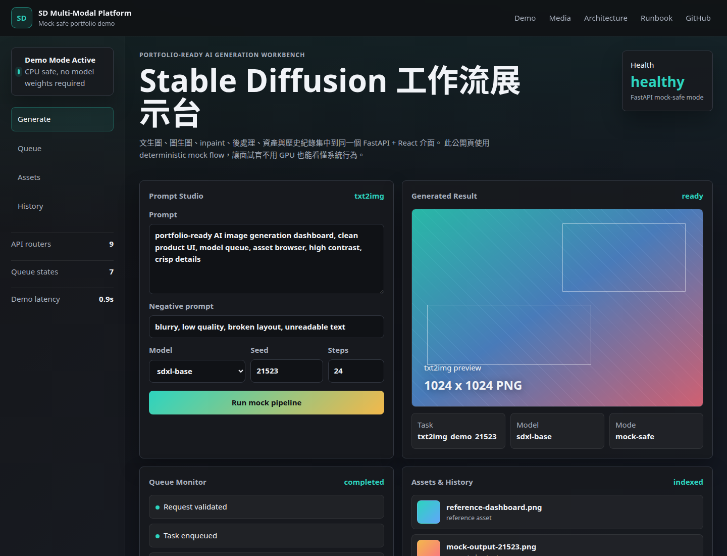
Task: Open the mock-output-21523.png thumbnail
Action: click(x=429, y=548)
